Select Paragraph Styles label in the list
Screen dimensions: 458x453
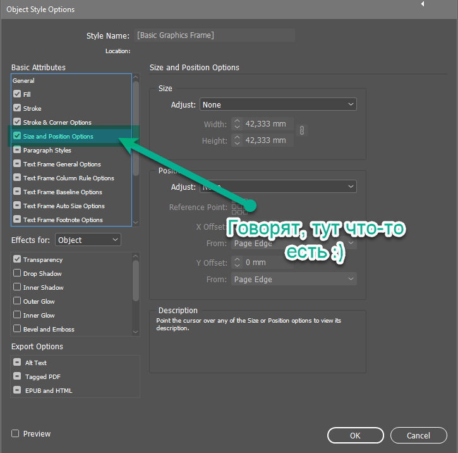click(47, 151)
